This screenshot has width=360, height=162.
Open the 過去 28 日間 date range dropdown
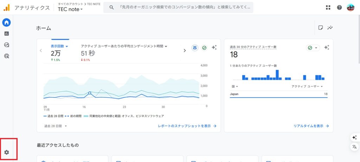[55, 126]
